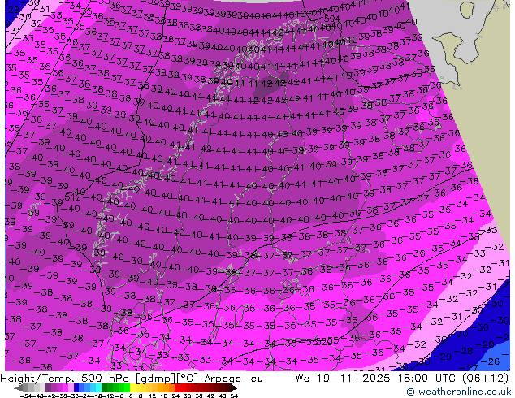Image resolution: width=515 pixels, height=398 pixels.
Task: Click the dark blue legend color swatch
Action: coord(76,387)
